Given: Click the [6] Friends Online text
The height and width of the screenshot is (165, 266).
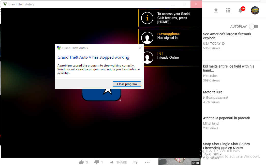Looking at the screenshot, I should pos(168,56).
